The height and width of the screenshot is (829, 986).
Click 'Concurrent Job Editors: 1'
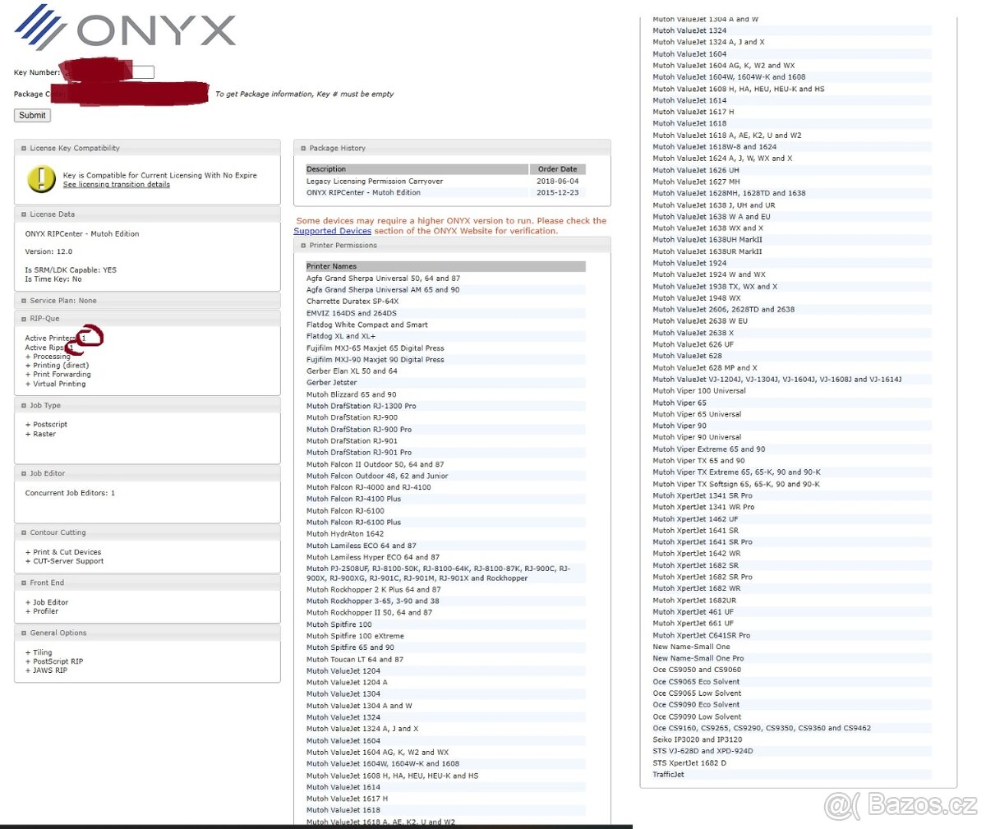[x=70, y=493]
